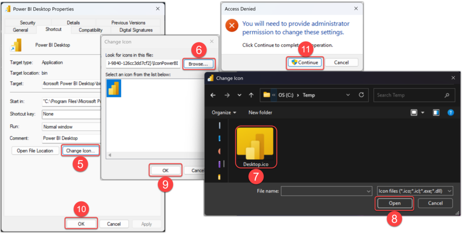Open the Run dropdown showing Normal window
The width and height of the screenshot is (463, 233).
71,127
